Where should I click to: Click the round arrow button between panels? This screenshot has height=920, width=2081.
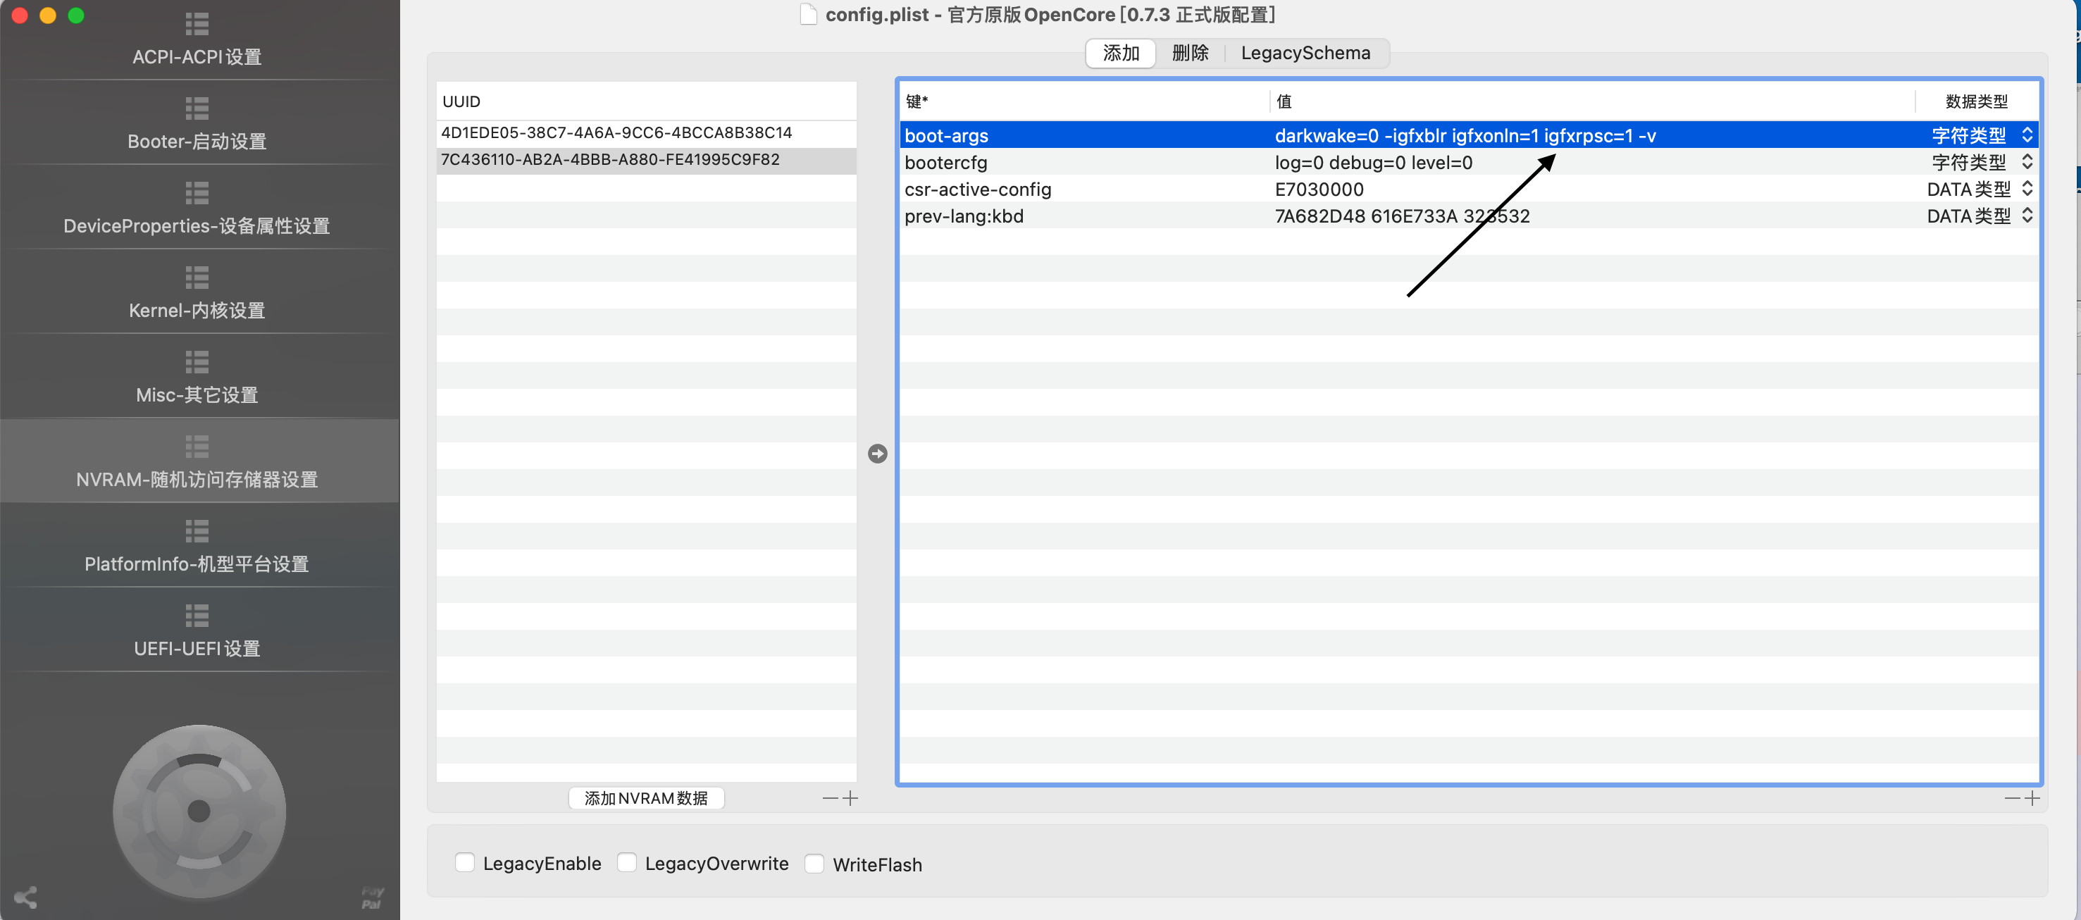click(x=877, y=454)
